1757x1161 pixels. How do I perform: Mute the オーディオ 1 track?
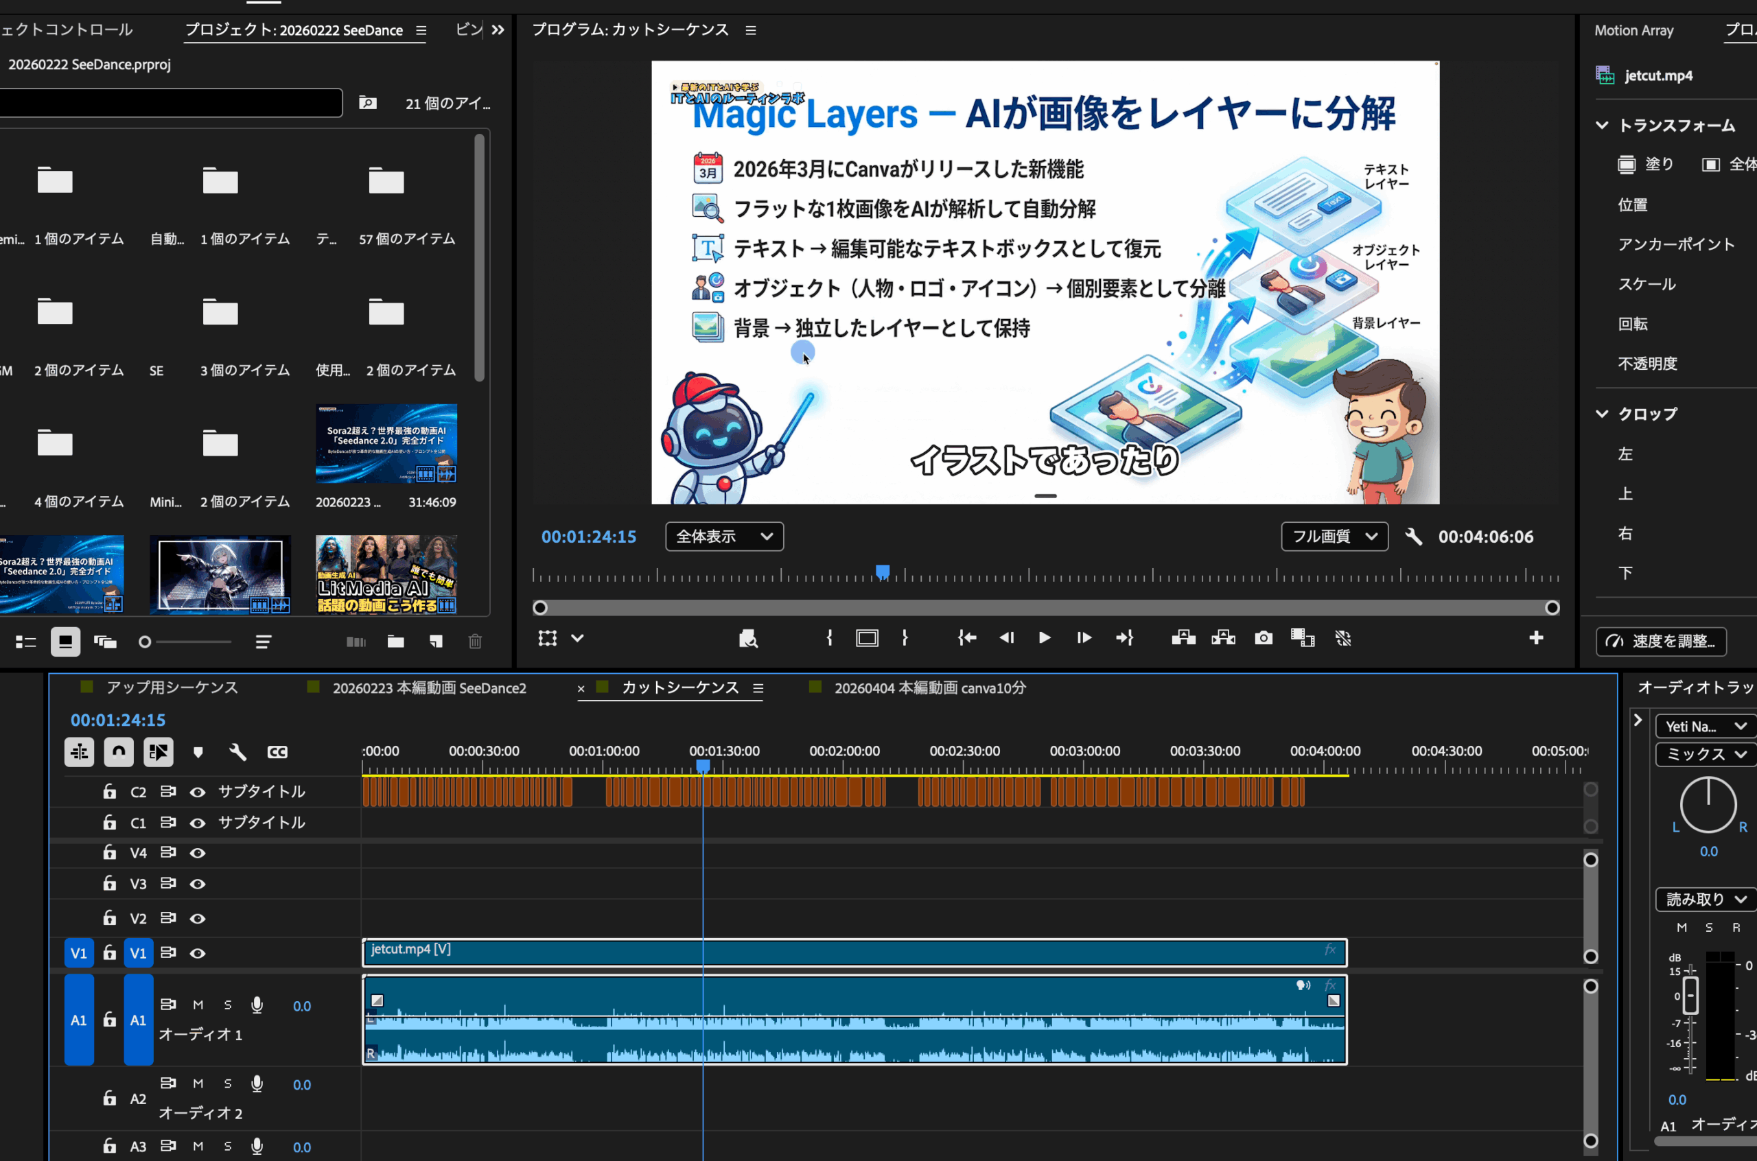tap(198, 1005)
